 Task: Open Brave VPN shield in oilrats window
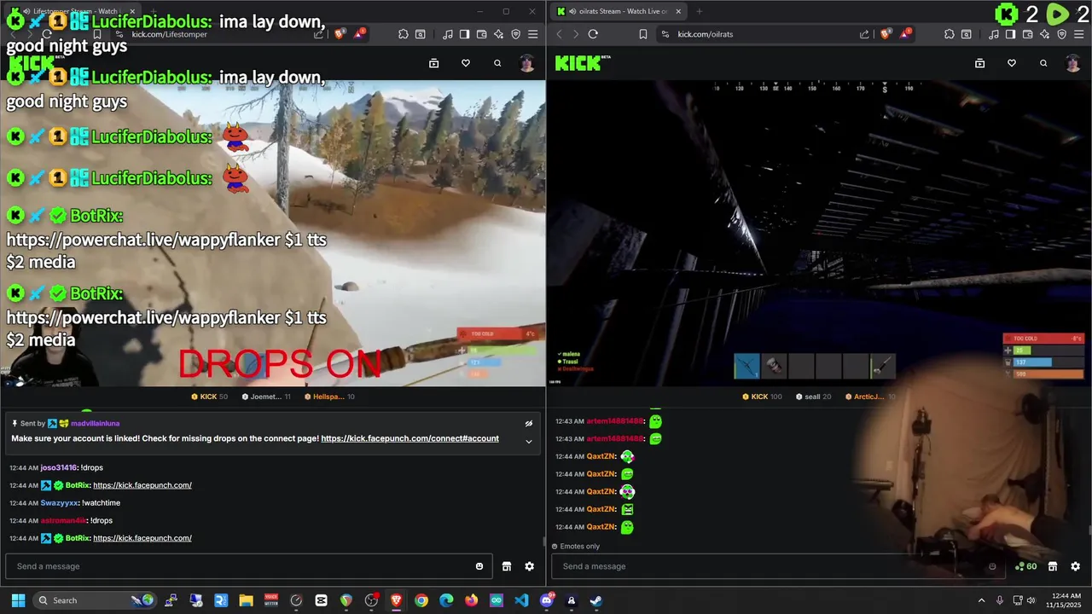[1062, 34]
